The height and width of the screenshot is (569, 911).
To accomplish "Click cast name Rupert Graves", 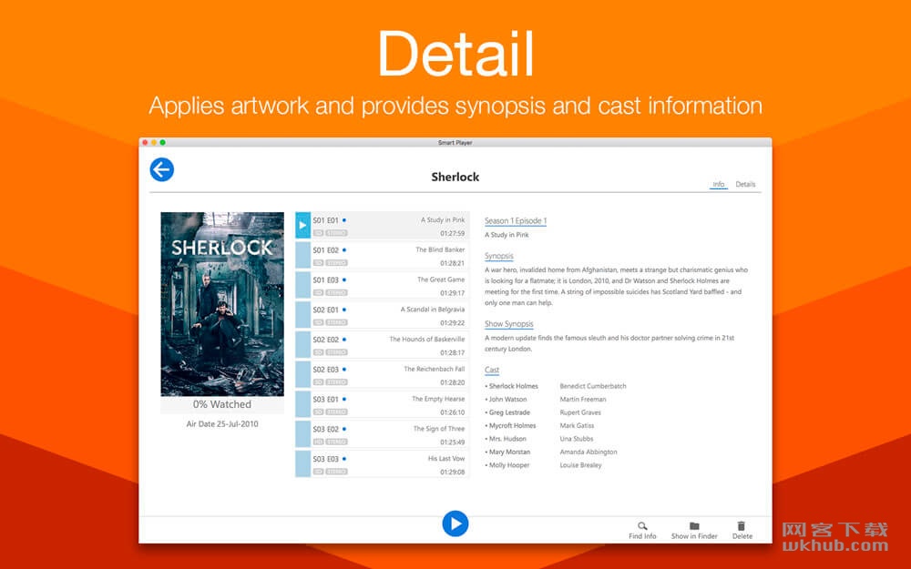I will pos(579,412).
